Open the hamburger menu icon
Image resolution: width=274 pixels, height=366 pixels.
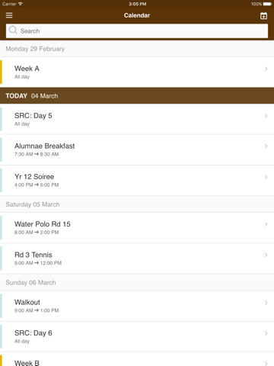coord(9,15)
